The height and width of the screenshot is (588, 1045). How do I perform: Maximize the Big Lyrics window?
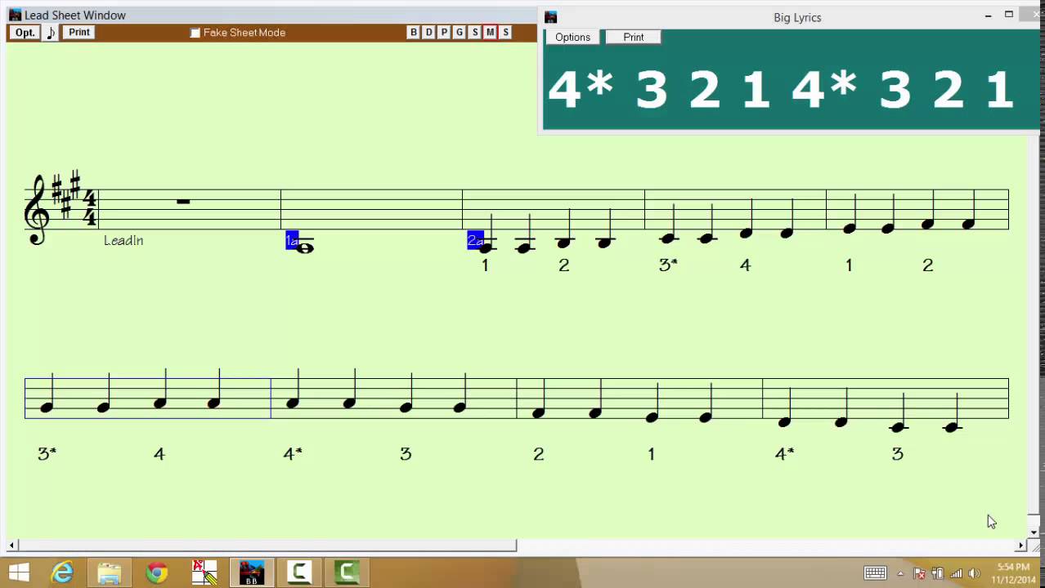[1009, 16]
